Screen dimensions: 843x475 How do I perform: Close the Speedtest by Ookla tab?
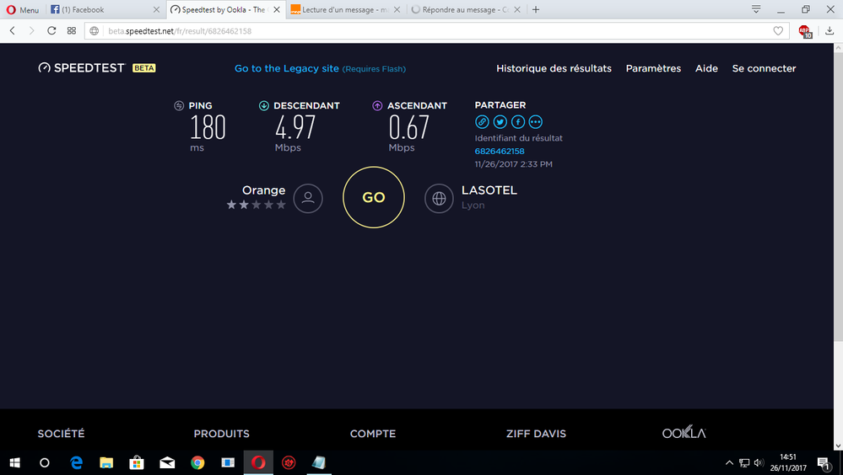click(277, 9)
